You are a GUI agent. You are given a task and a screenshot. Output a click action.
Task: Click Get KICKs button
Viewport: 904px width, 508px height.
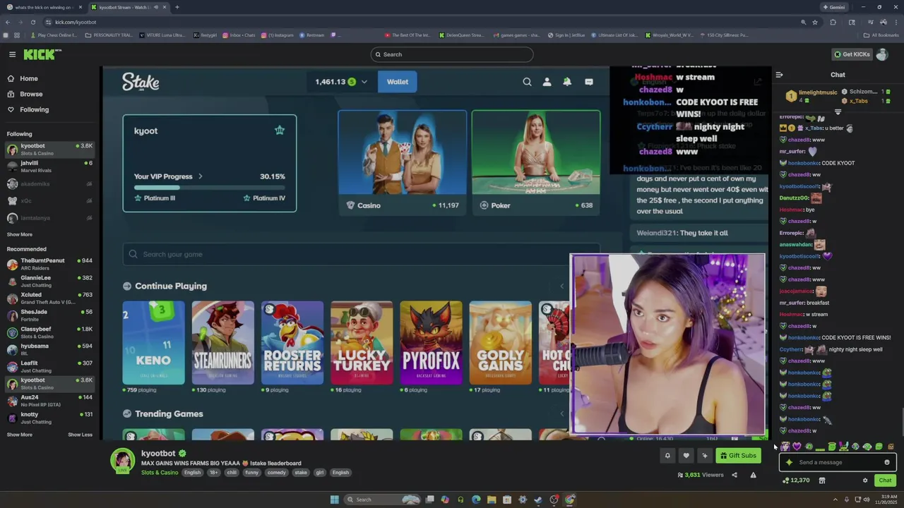851,54
